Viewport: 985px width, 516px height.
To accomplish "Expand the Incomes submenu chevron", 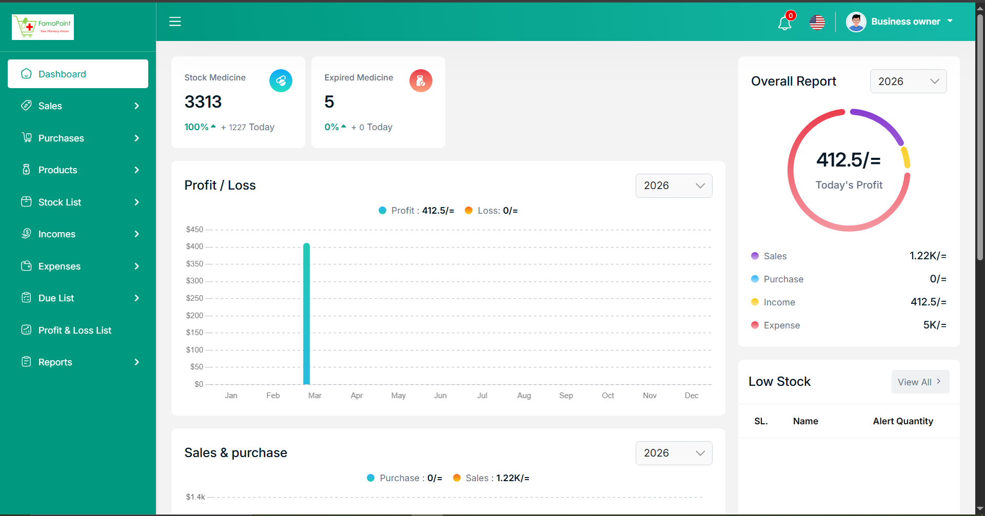I will (x=136, y=234).
